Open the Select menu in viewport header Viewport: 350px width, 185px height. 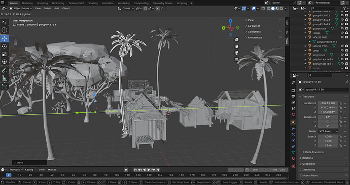point(48,9)
